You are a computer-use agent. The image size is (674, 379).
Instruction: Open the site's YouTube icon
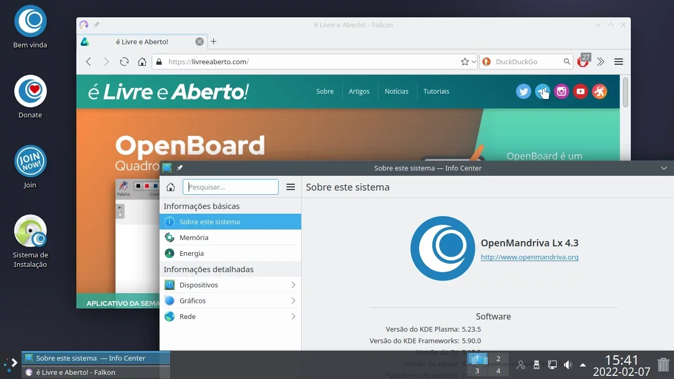pyautogui.click(x=580, y=92)
